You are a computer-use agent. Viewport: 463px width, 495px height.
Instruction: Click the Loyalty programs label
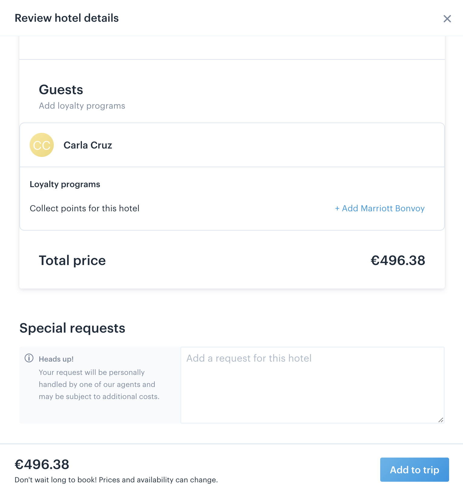[x=65, y=184]
